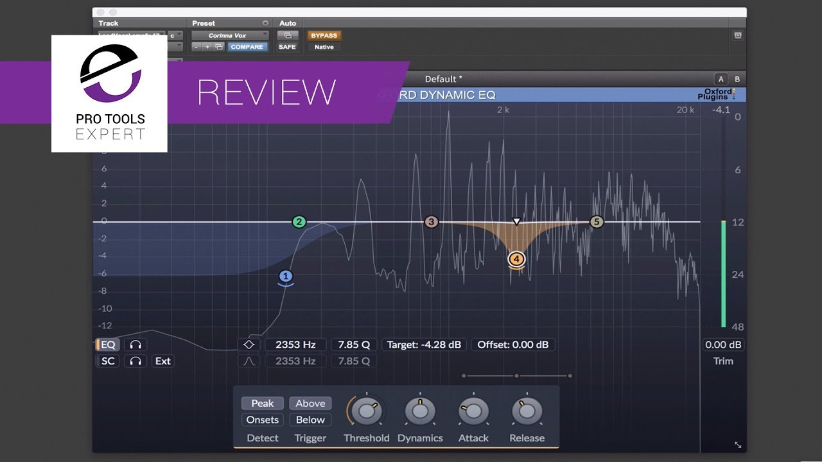Open Corinna Vox preset dropdown

230,35
